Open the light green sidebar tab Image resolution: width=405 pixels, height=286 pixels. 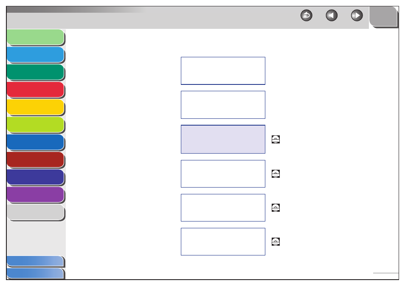[35, 37]
